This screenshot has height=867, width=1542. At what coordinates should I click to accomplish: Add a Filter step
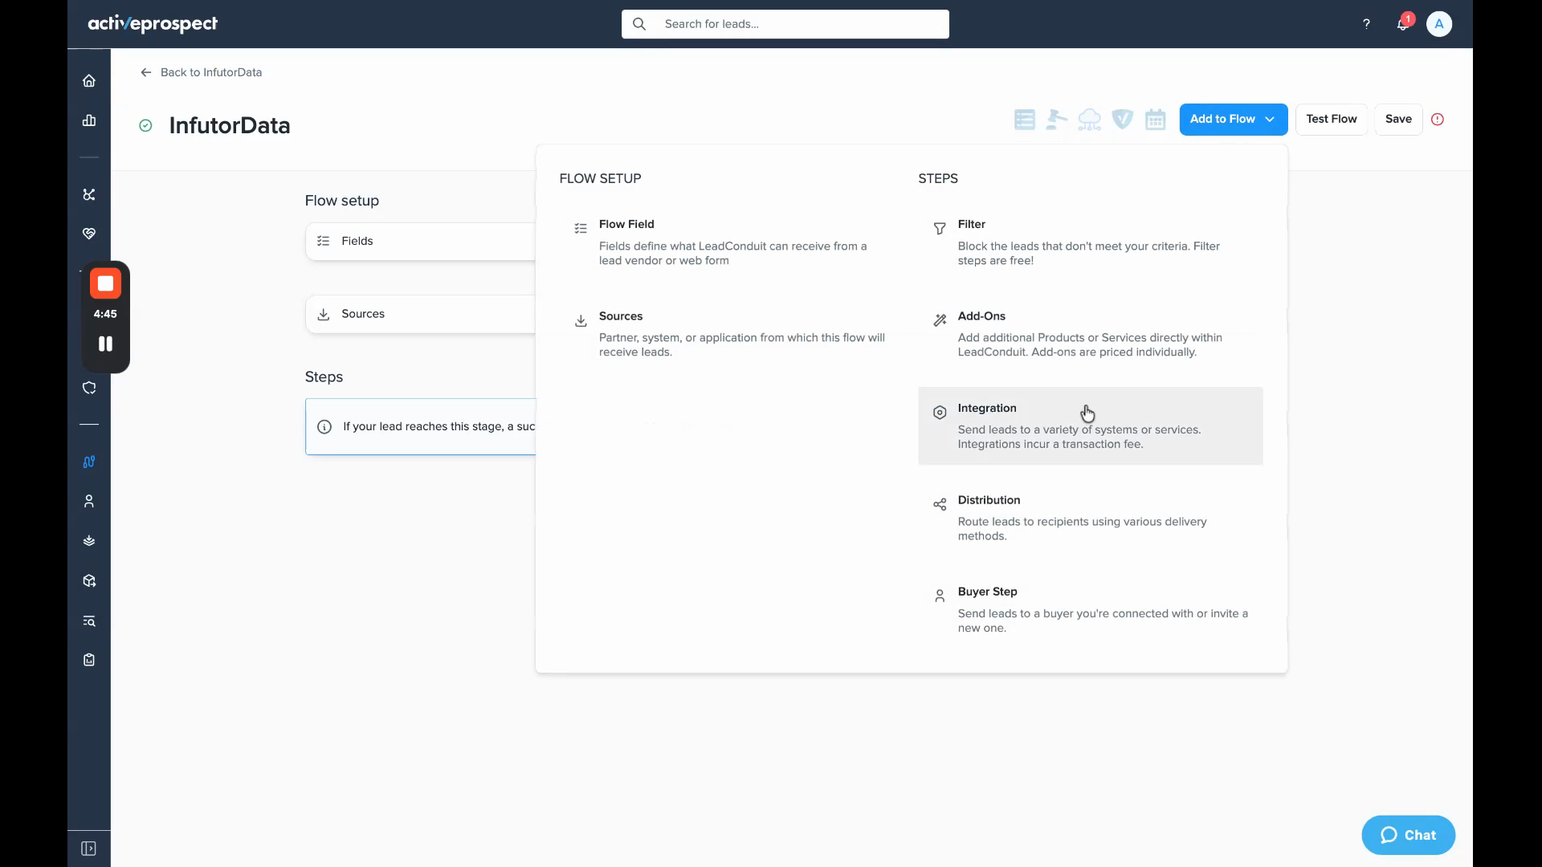1091,242
